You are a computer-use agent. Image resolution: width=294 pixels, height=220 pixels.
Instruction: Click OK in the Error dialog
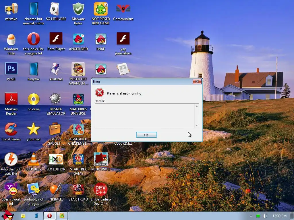146,135
